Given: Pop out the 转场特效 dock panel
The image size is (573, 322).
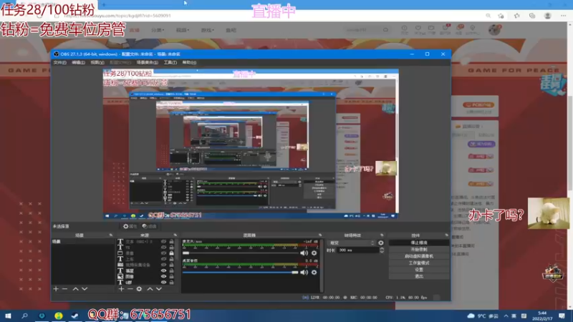Looking at the screenshot, I should [382, 235].
